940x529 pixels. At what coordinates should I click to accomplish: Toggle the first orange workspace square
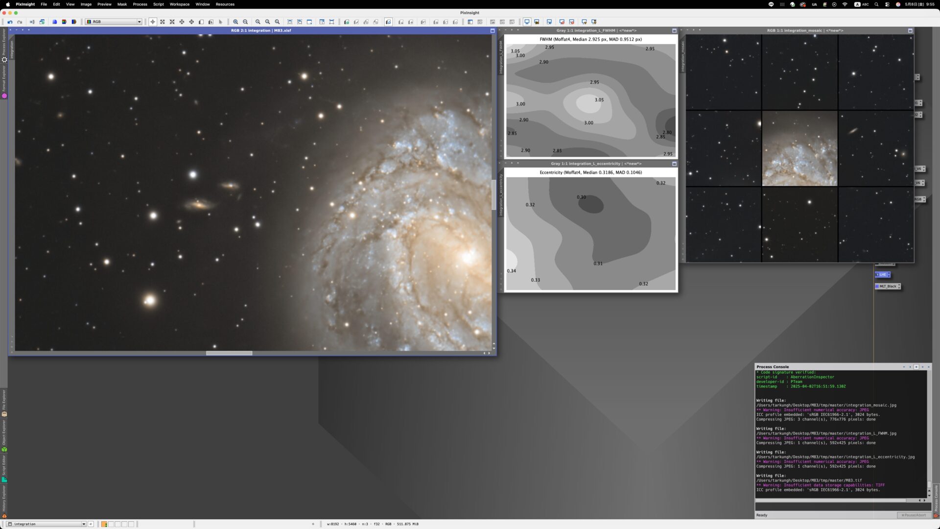[x=104, y=524]
